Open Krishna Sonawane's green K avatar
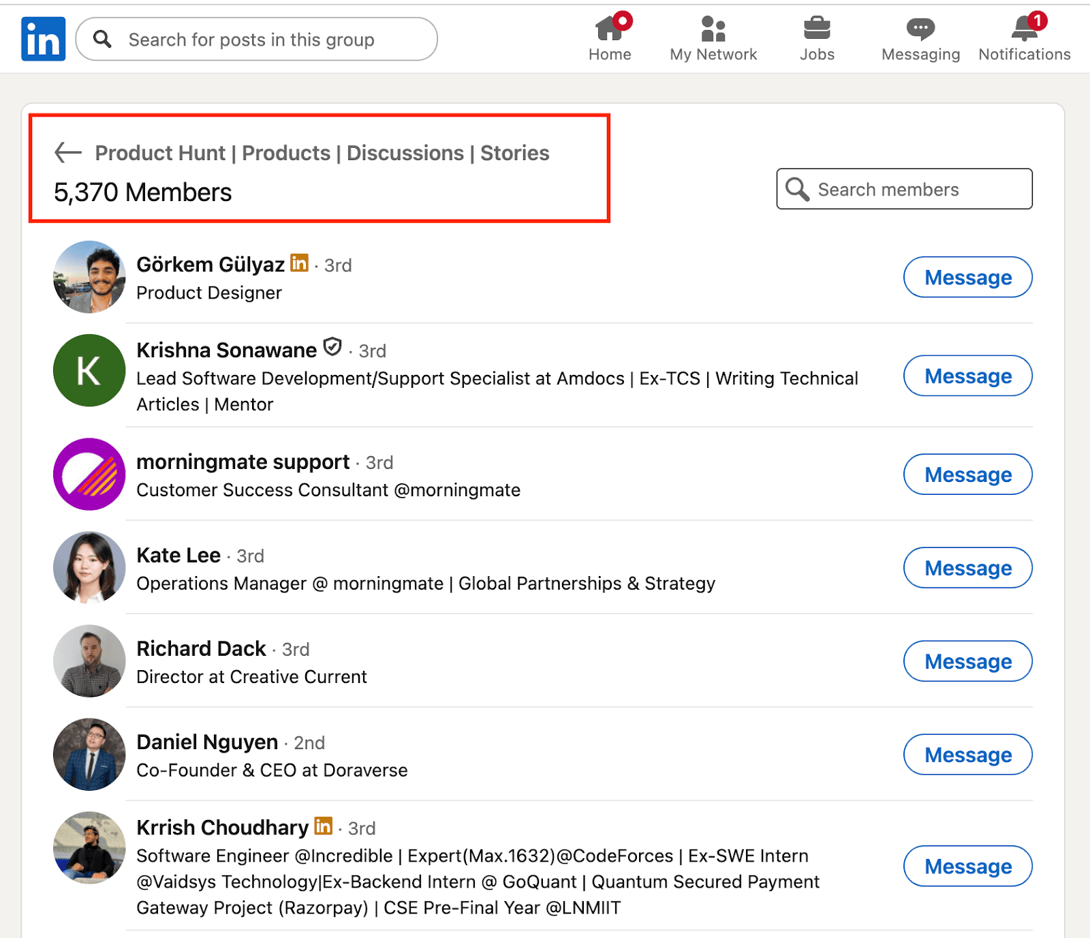The height and width of the screenshot is (938, 1090). pos(89,370)
